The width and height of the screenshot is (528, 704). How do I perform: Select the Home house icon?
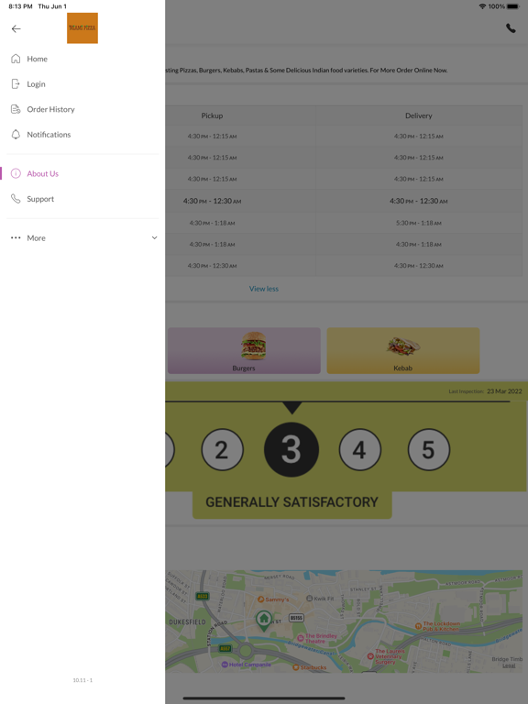click(x=16, y=59)
